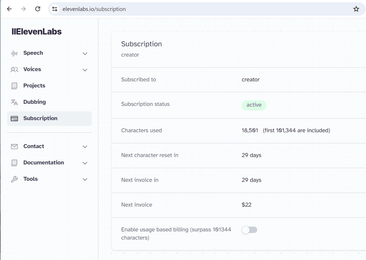The width and height of the screenshot is (366, 260).
Task: Expand the Documentation section chevron
Action: 85,163
